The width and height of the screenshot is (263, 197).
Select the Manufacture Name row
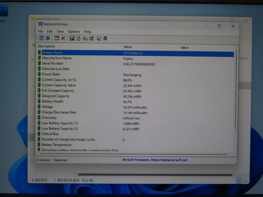136,58
